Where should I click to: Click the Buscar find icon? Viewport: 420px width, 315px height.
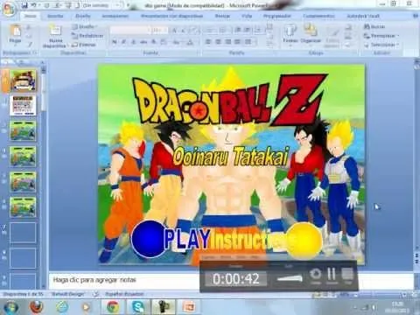click(x=367, y=27)
